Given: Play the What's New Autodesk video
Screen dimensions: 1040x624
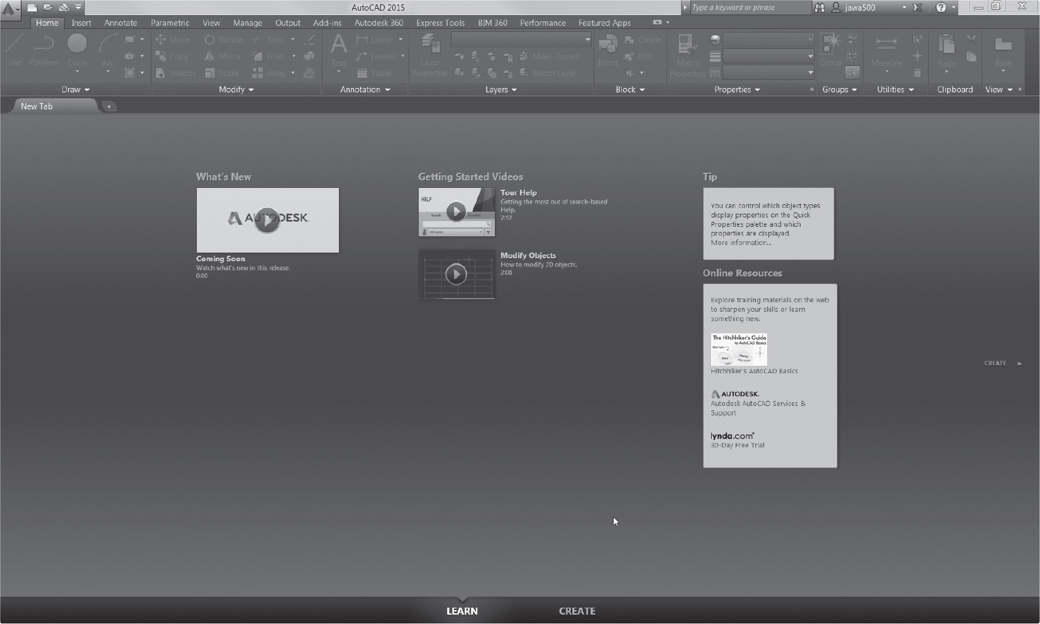Looking at the screenshot, I should tap(267, 220).
